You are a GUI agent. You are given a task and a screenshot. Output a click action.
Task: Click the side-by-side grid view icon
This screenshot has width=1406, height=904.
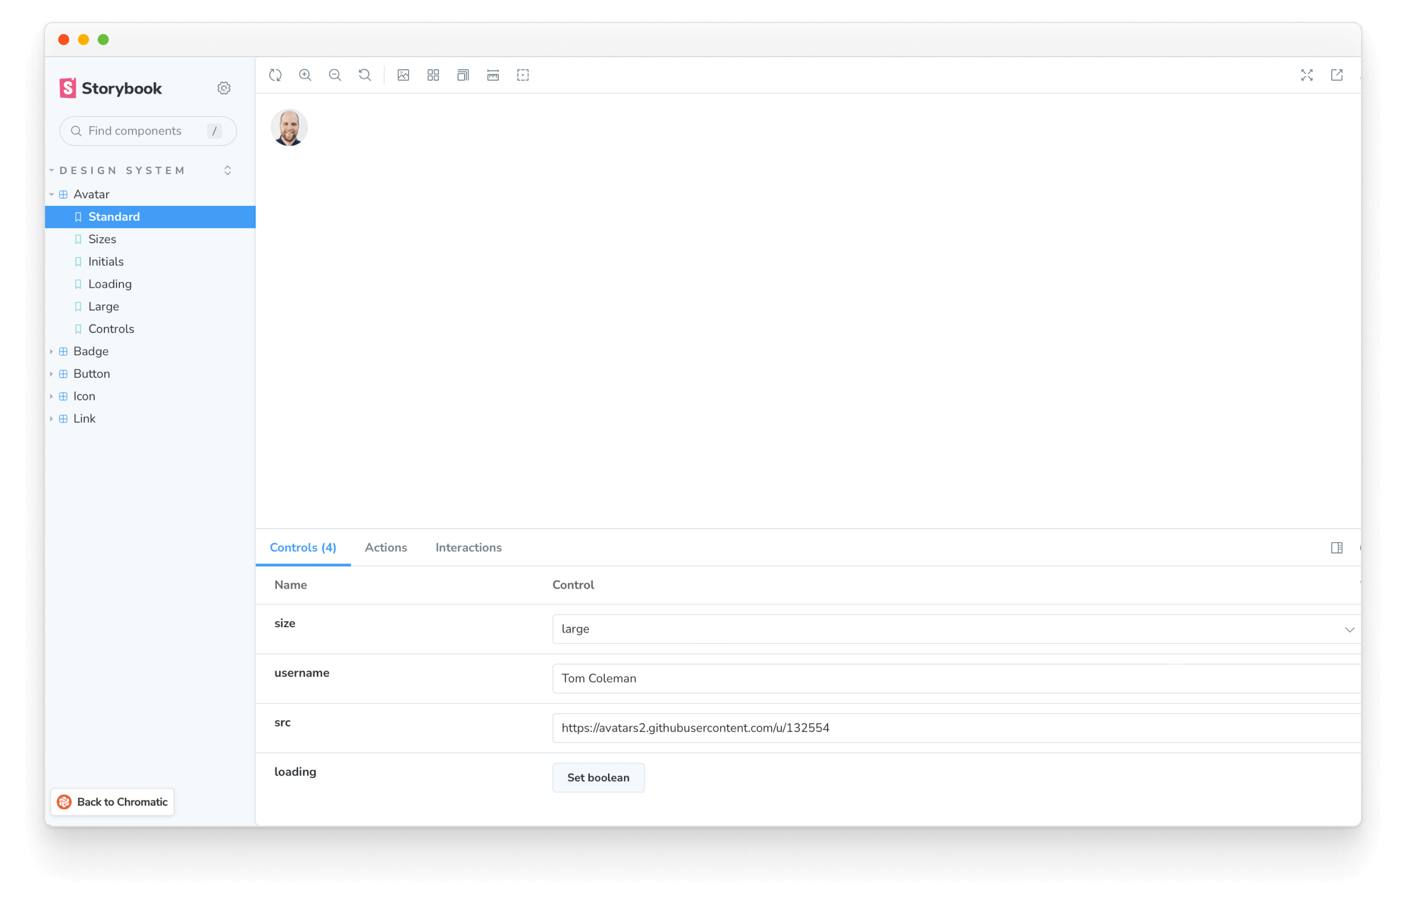pyautogui.click(x=432, y=75)
